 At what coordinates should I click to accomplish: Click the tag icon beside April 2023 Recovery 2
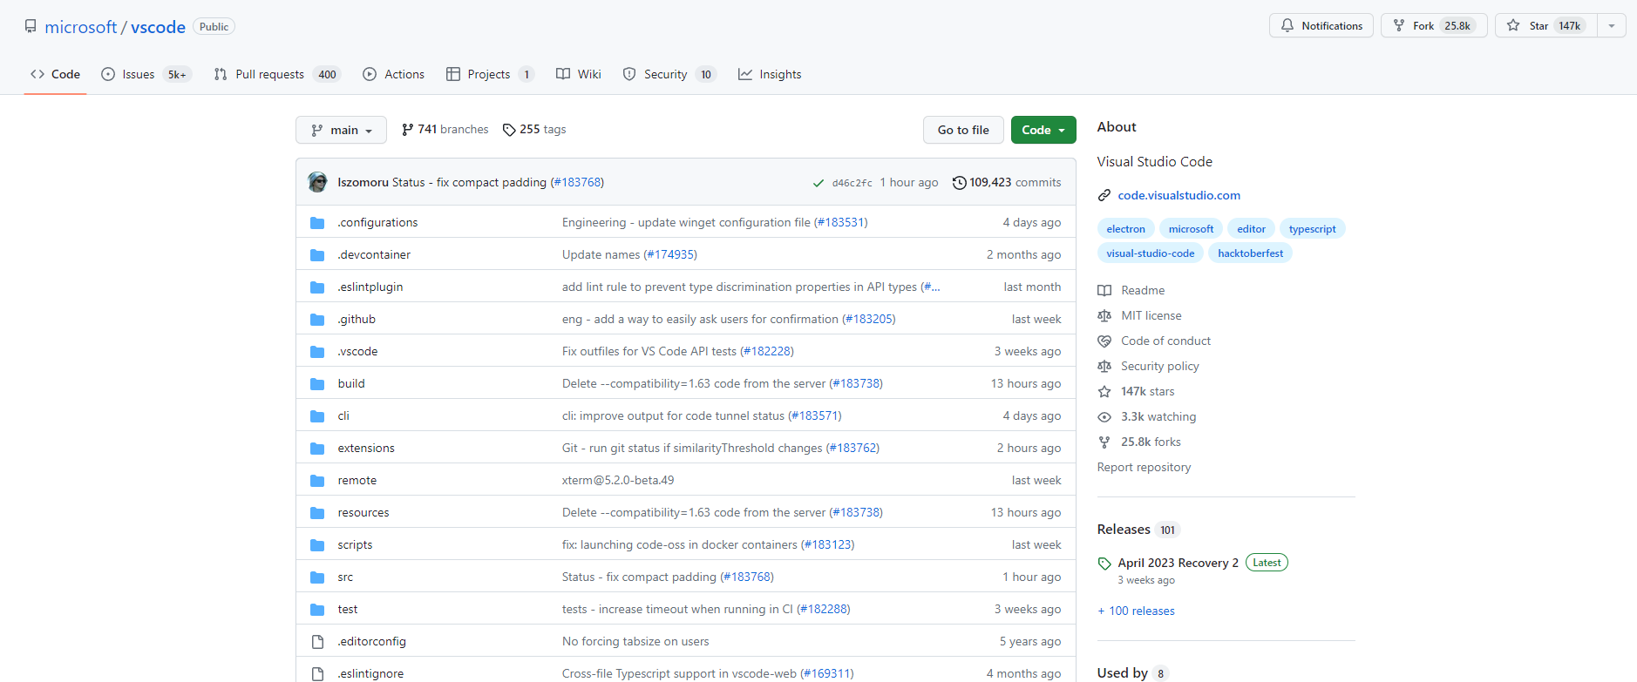coord(1104,564)
